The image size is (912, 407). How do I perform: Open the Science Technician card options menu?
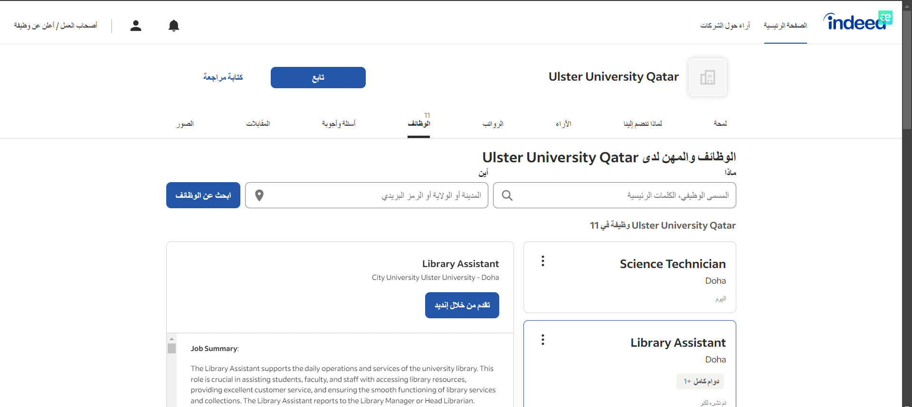point(543,261)
